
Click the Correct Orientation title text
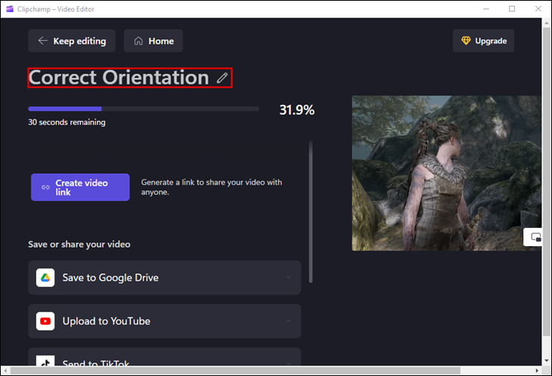tap(119, 78)
